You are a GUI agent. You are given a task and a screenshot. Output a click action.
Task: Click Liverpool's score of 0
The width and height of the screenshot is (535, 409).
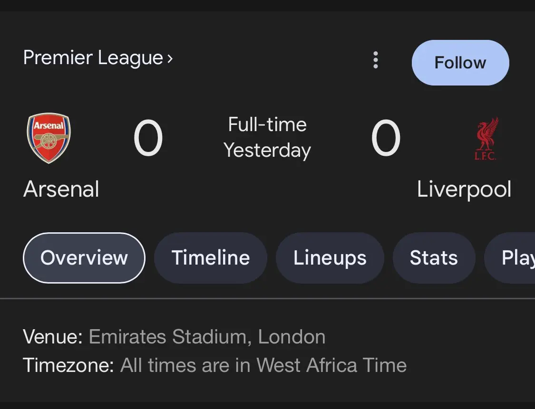(x=386, y=139)
